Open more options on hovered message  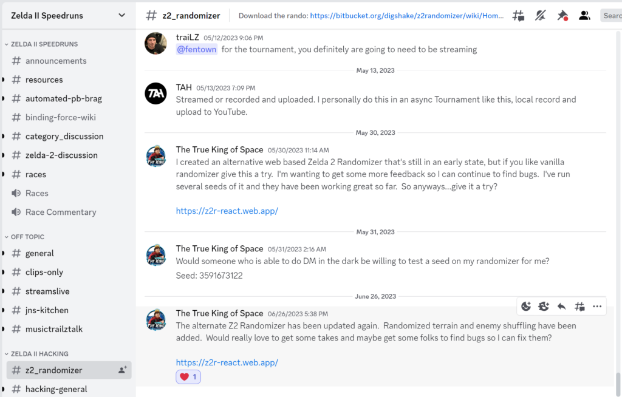(x=597, y=307)
